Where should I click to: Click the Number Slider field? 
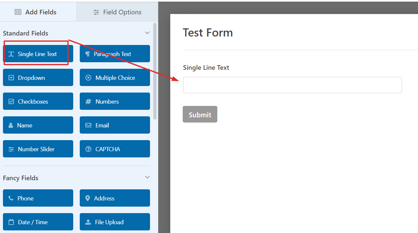(x=38, y=149)
